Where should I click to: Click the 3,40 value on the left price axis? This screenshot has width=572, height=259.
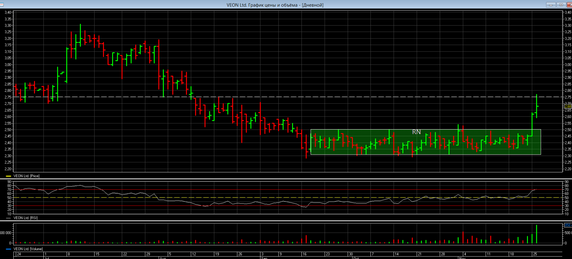pos(8,12)
